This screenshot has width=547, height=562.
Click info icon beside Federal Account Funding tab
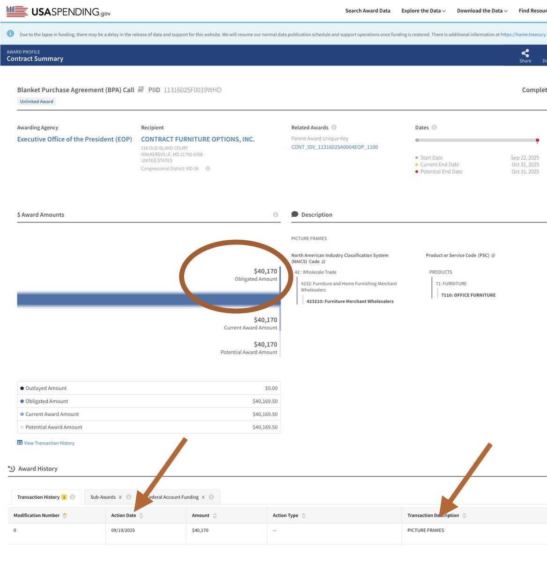[x=211, y=497]
